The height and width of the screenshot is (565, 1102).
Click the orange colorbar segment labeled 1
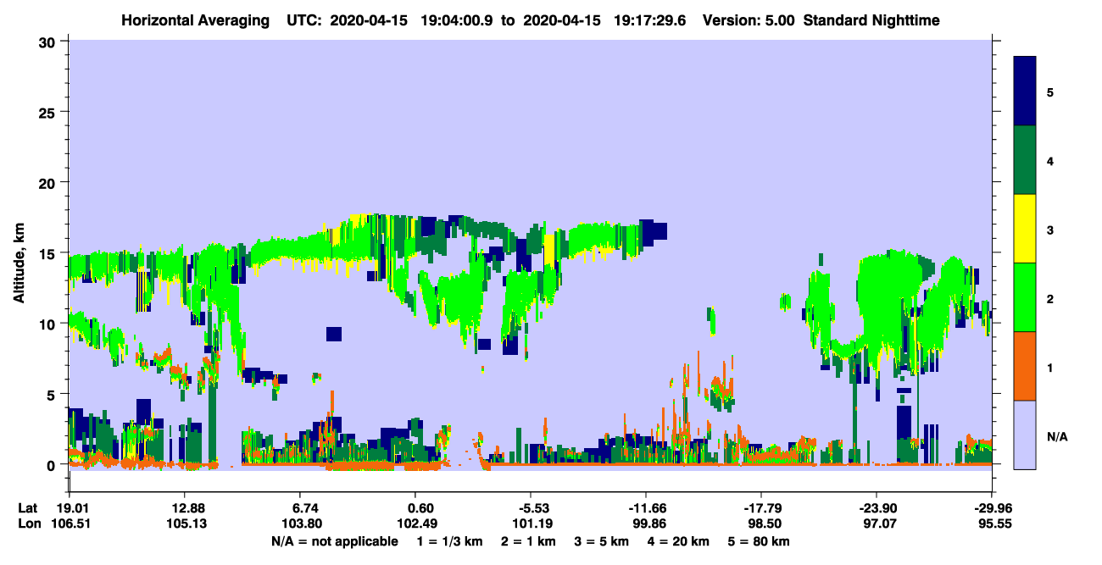coord(1025,366)
